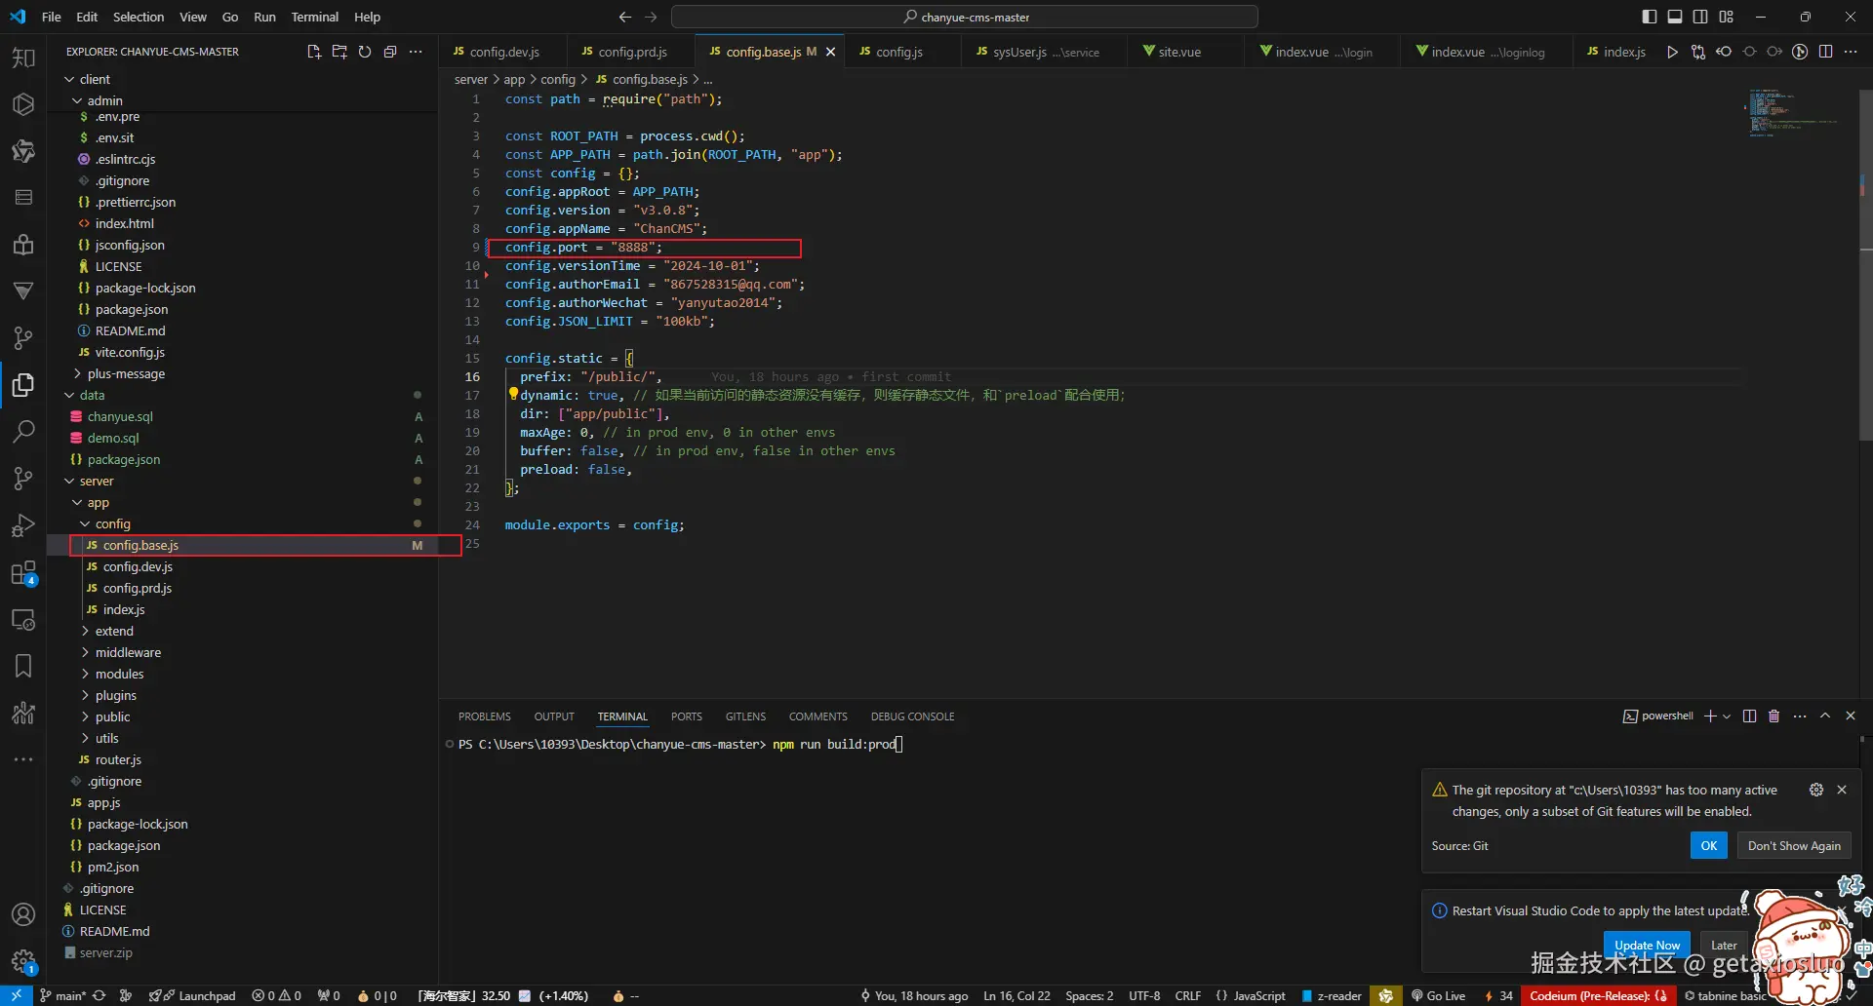Create a new folder in the Explorer
This screenshot has height=1006, width=1873.
tap(339, 52)
